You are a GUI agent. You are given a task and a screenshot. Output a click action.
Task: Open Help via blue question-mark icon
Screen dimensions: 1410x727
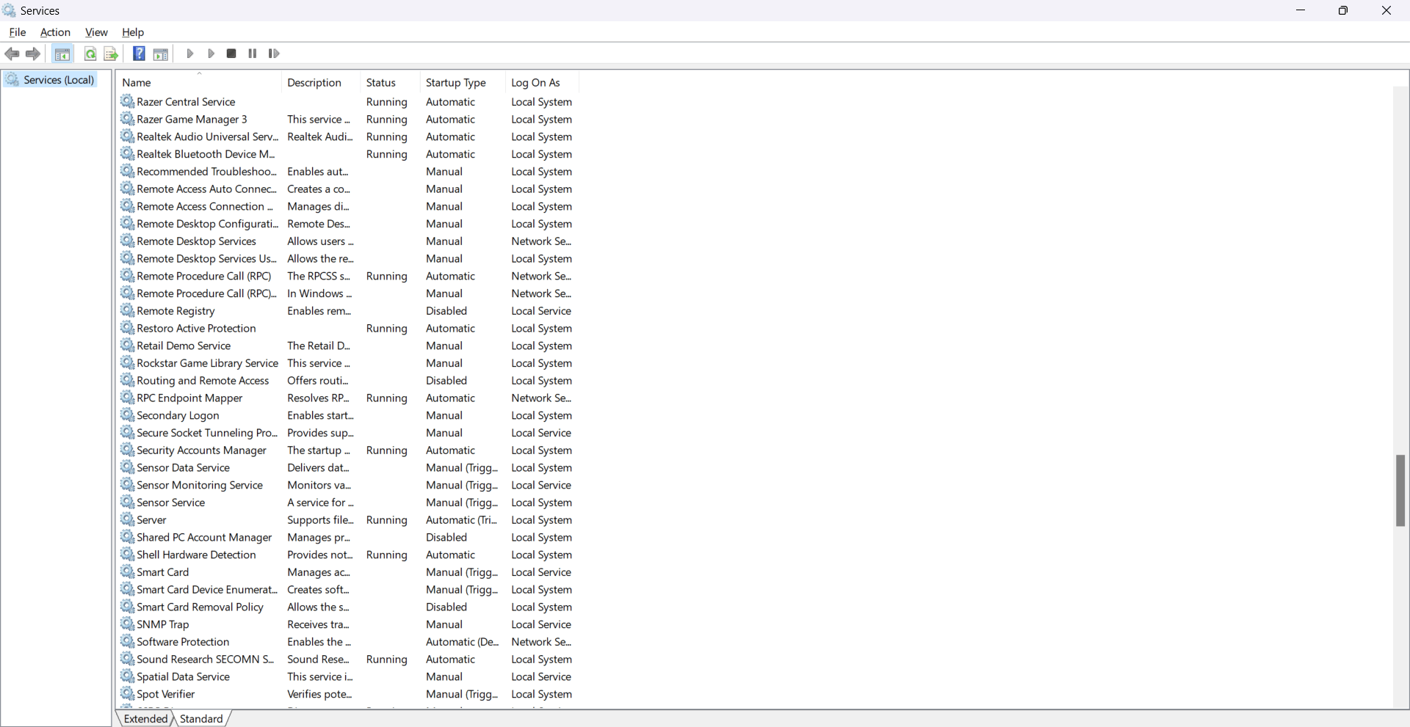pyautogui.click(x=139, y=54)
